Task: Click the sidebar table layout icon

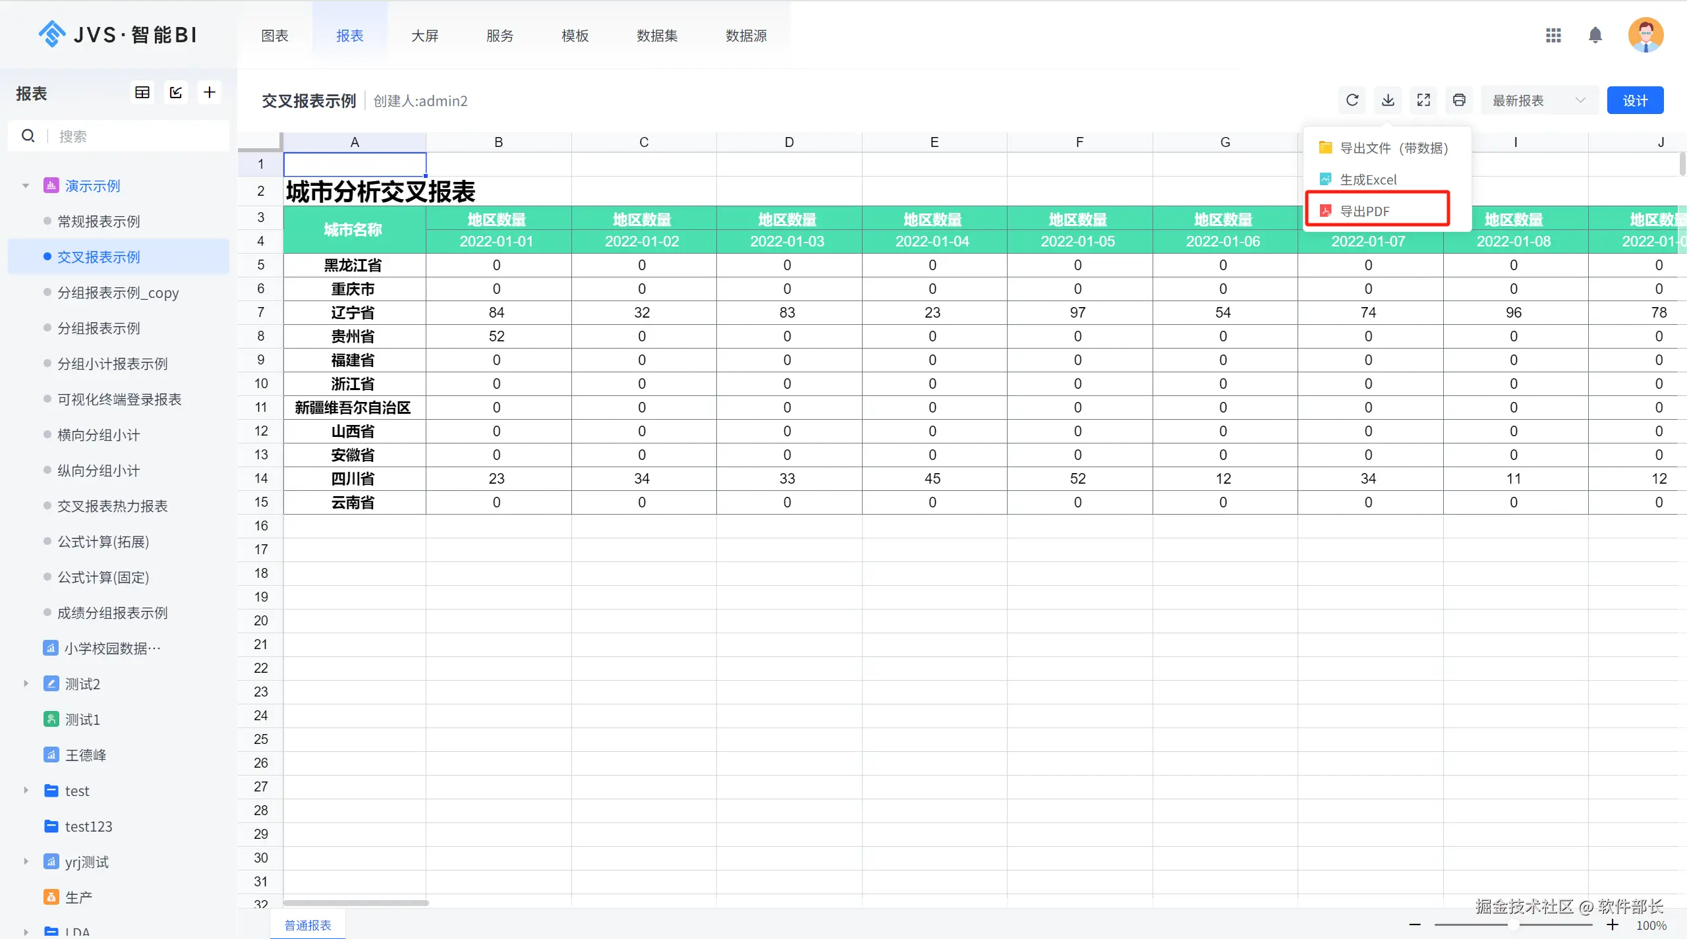Action: 142,93
